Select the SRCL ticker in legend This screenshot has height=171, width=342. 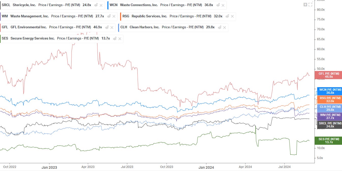click(6, 5)
